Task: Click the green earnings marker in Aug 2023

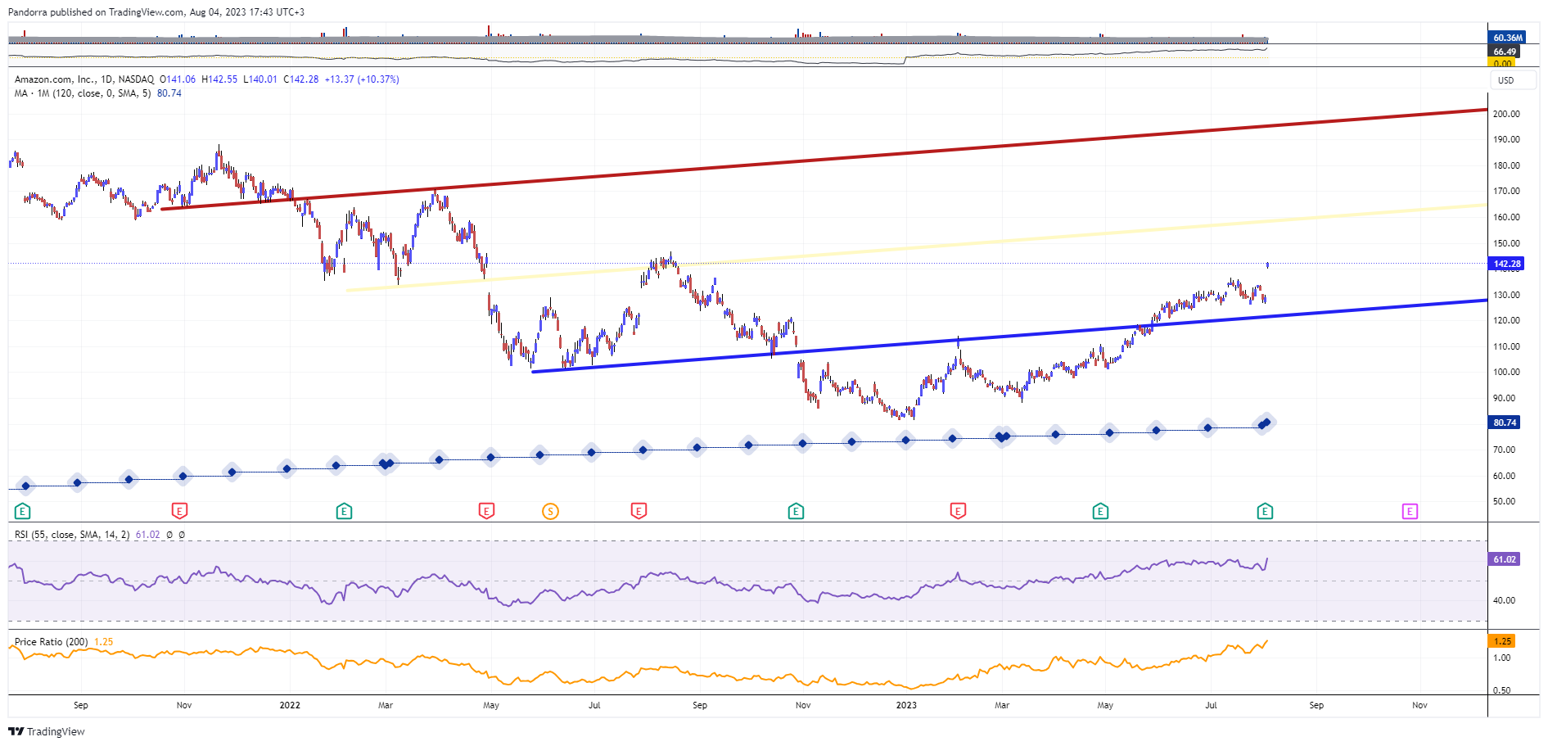Action: pos(1266,512)
